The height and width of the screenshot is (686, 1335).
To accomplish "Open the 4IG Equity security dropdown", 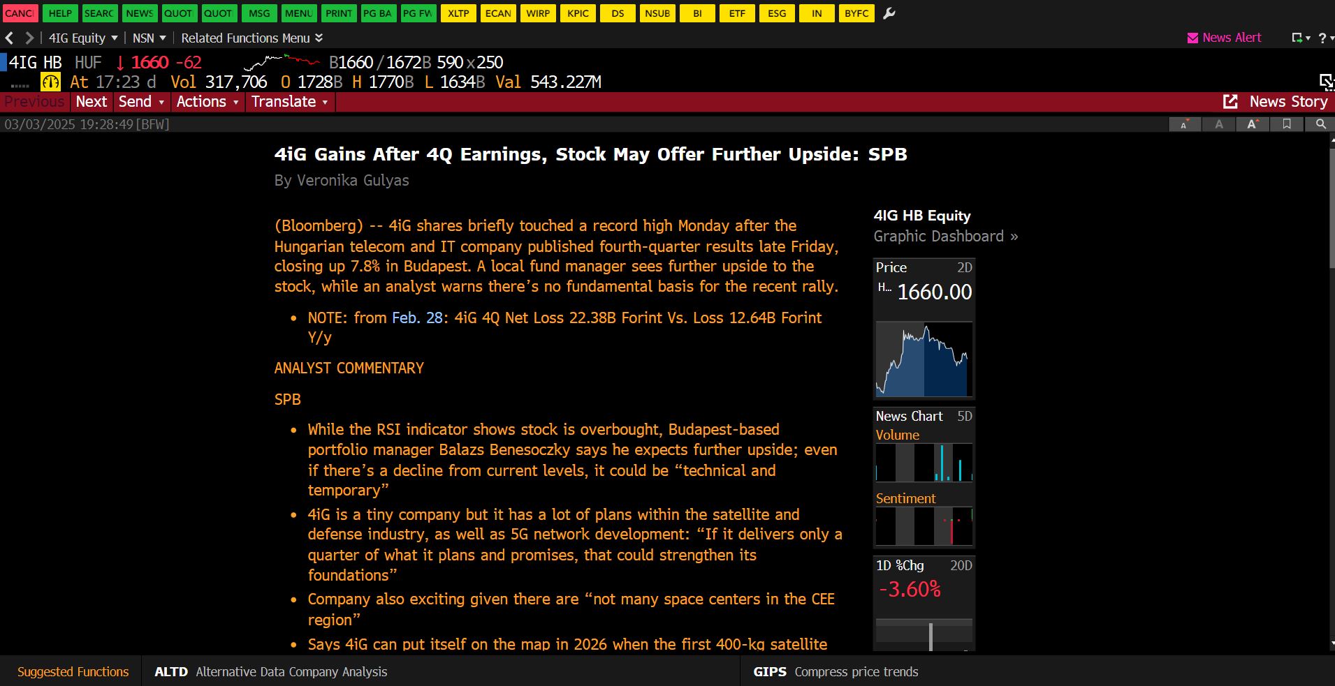I will 82,38.
